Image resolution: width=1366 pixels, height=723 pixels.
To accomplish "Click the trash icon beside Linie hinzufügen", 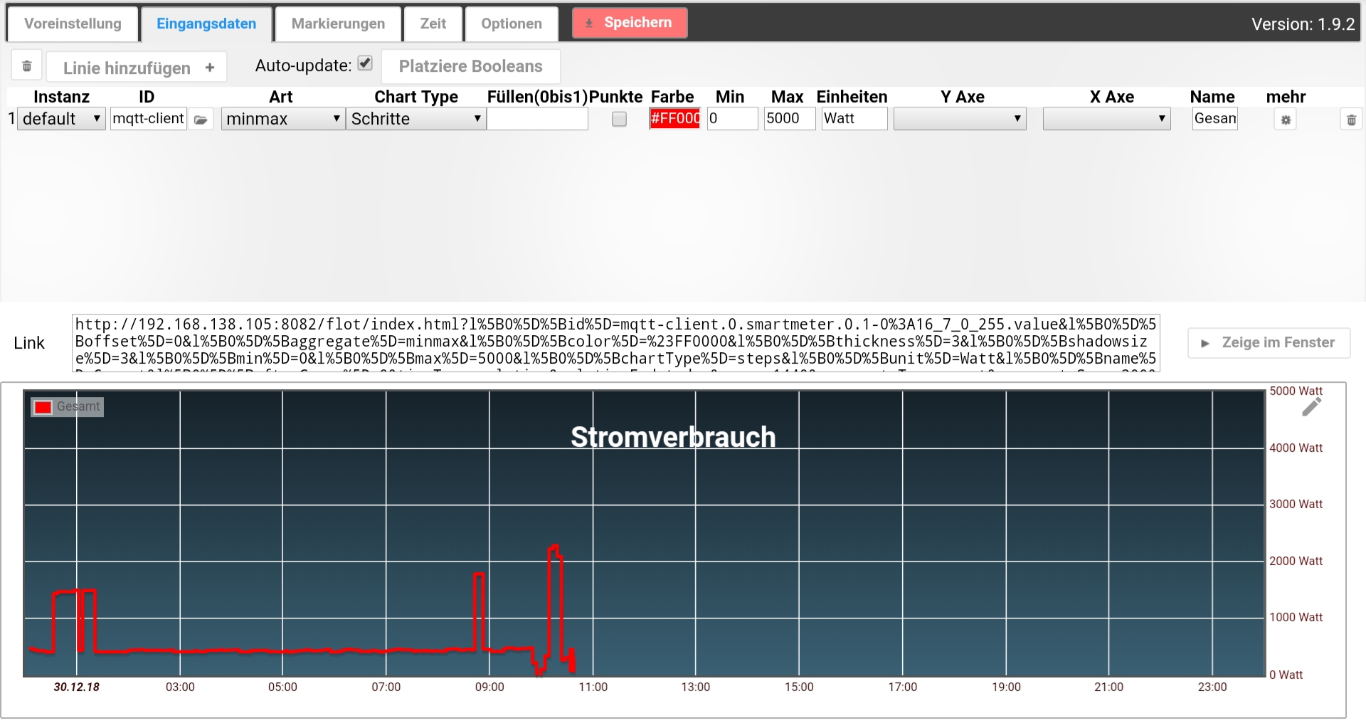I will click(x=27, y=66).
